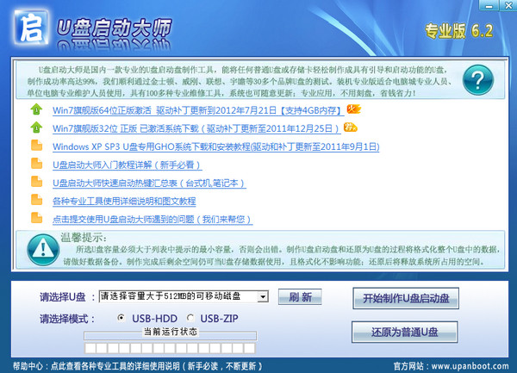This screenshot has height=373, width=517.
Task: Click folder icon beside 点击提交使用U盘启动大师遇到的问题
Action: click(x=35, y=219)
